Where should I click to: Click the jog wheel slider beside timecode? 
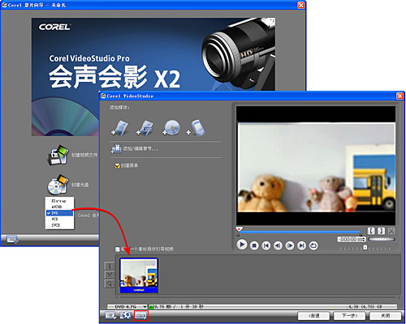click(382, 239)
